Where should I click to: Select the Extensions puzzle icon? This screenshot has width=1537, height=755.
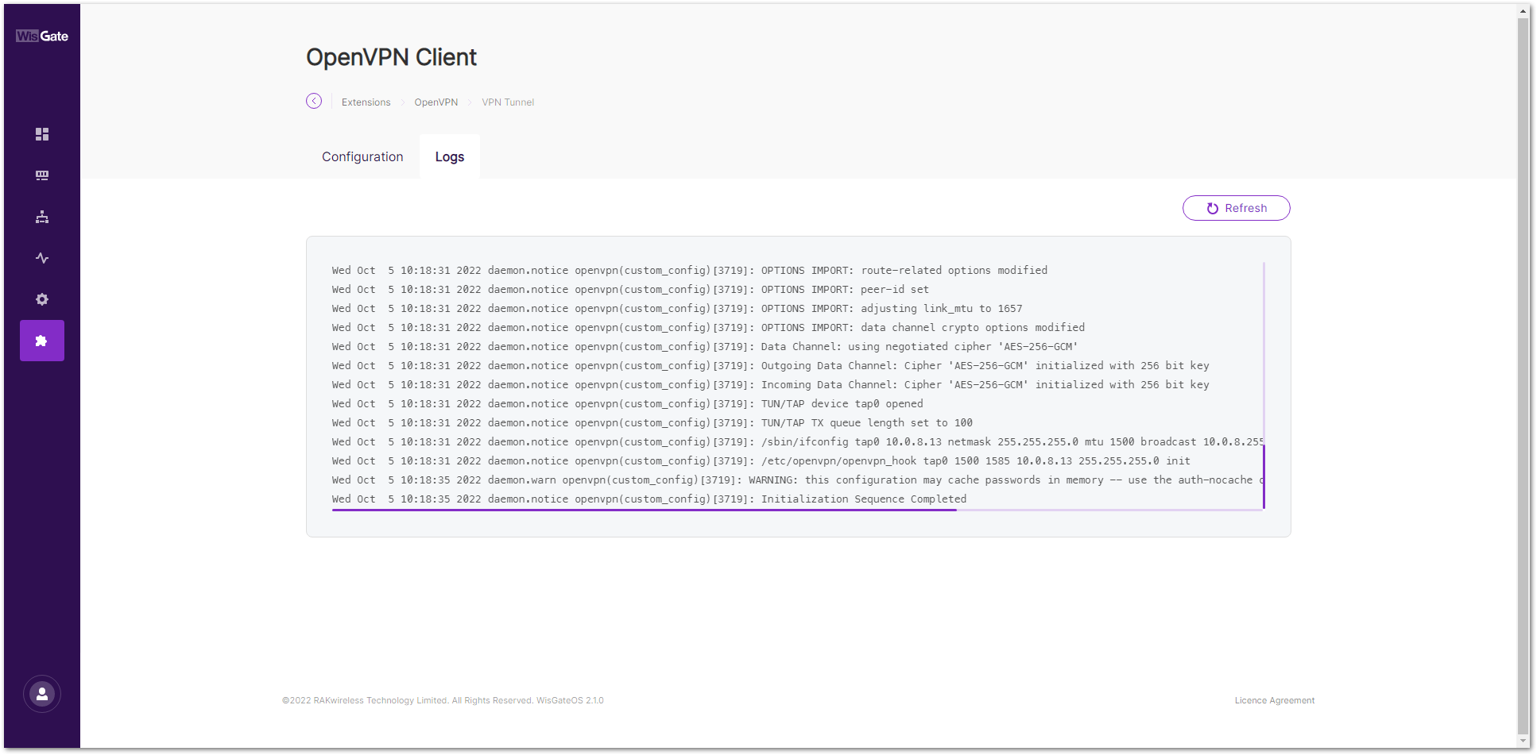(x=42, y=341)
